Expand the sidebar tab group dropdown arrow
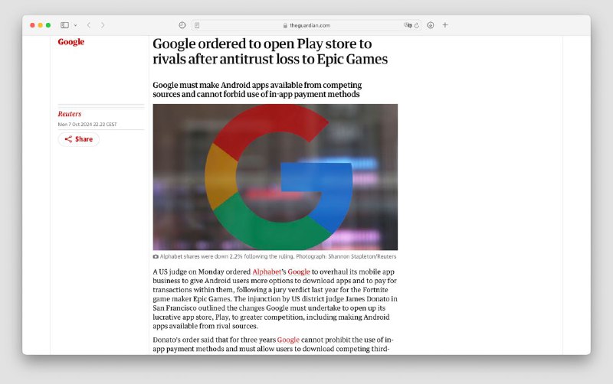The width and height of the screenshot is (613, 384). click(75, 25)
